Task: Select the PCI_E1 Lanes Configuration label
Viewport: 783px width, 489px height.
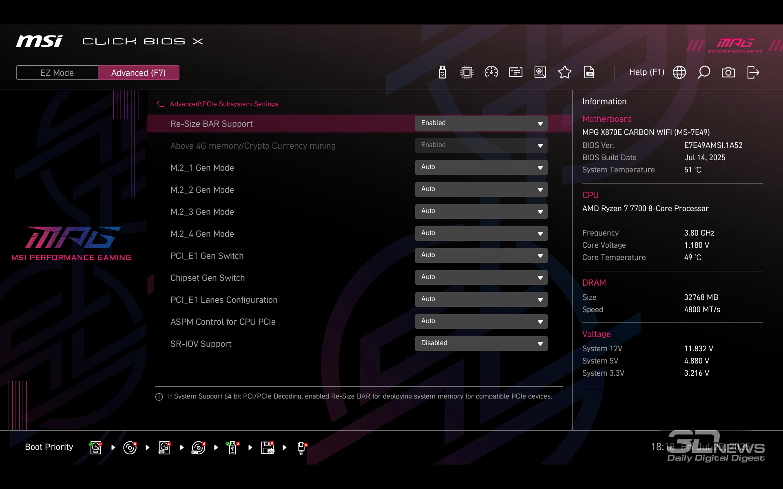Action: point(224,300)
